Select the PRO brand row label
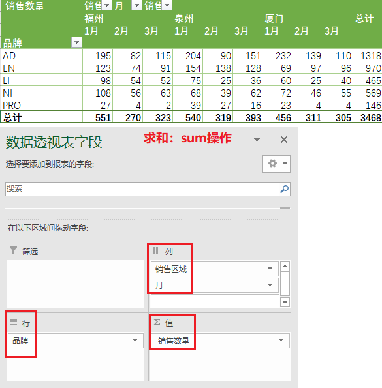The height and width of the screenshot is (388, 382). 42,105
